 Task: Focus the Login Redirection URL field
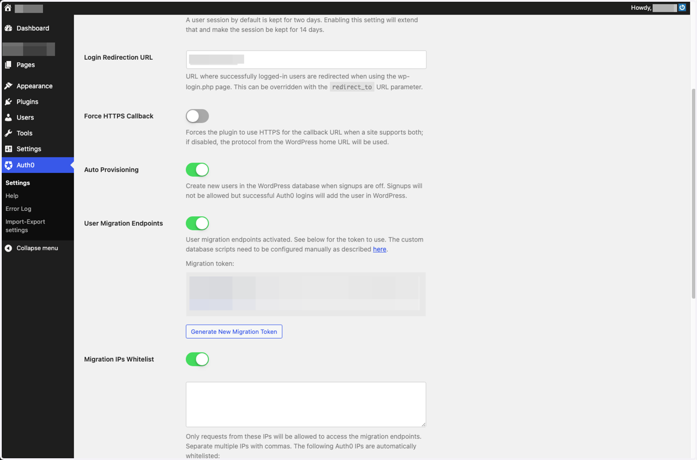coord(306,59)
